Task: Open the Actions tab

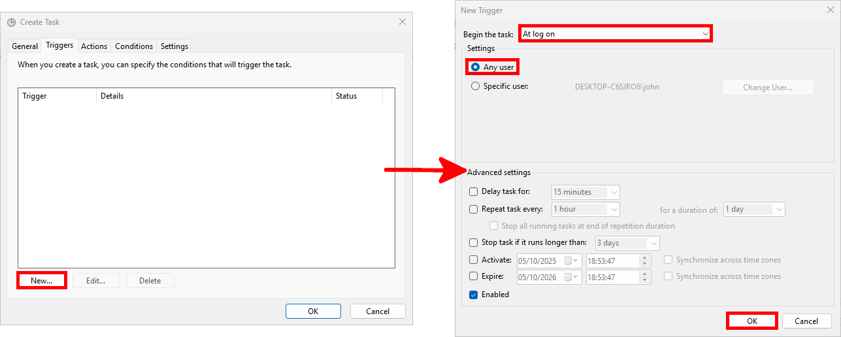Action: tap(94, 46)
